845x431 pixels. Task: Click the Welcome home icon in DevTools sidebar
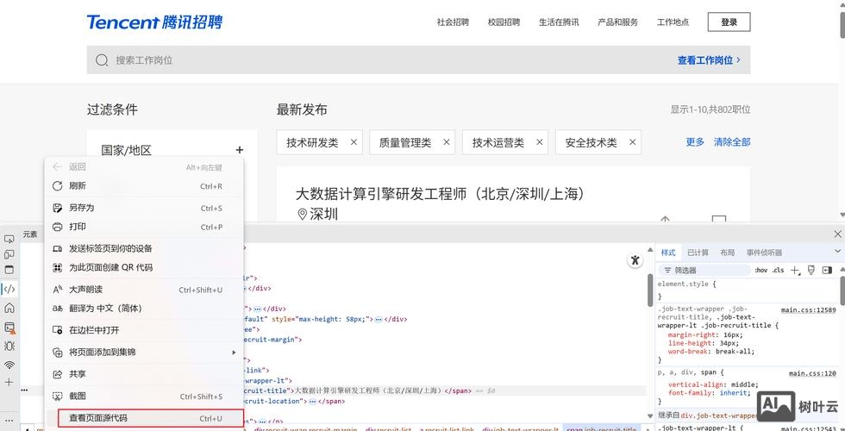9,308
